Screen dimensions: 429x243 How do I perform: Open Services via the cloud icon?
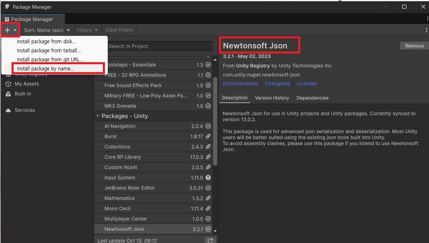point(8,110)
